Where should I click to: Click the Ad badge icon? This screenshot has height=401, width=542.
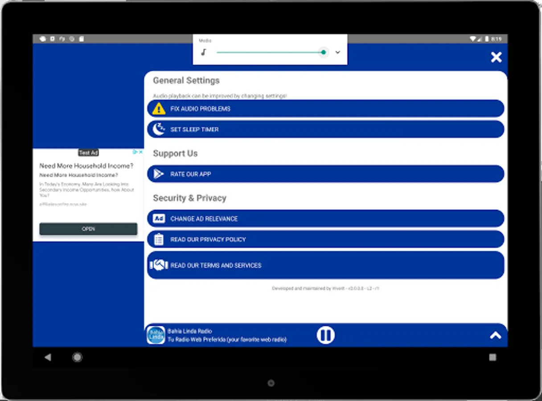pyautogui.click(x=159, y=218)
